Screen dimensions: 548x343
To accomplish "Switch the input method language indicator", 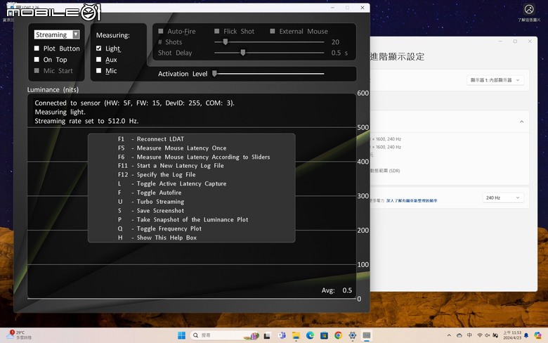I will 469,335.
